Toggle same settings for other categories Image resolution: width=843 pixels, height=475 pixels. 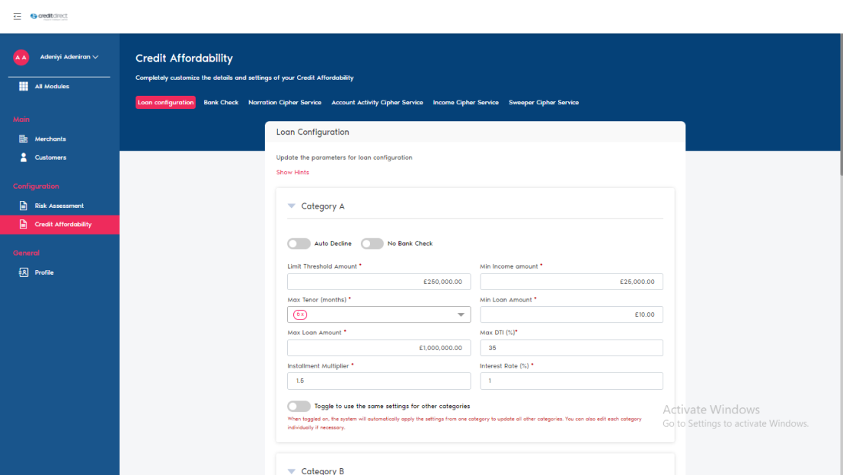299,406
